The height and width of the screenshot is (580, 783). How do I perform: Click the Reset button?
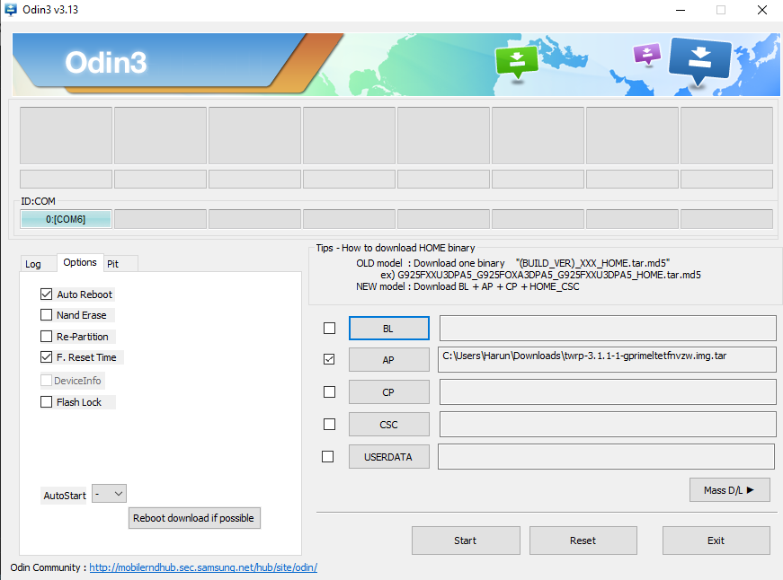tap(583, 540)
